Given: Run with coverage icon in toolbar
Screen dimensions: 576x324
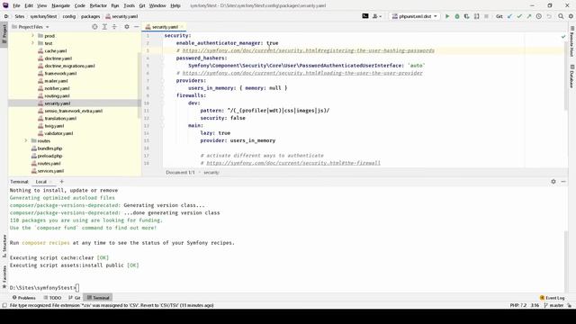Looking at the screenshot, I should point(466,16).
